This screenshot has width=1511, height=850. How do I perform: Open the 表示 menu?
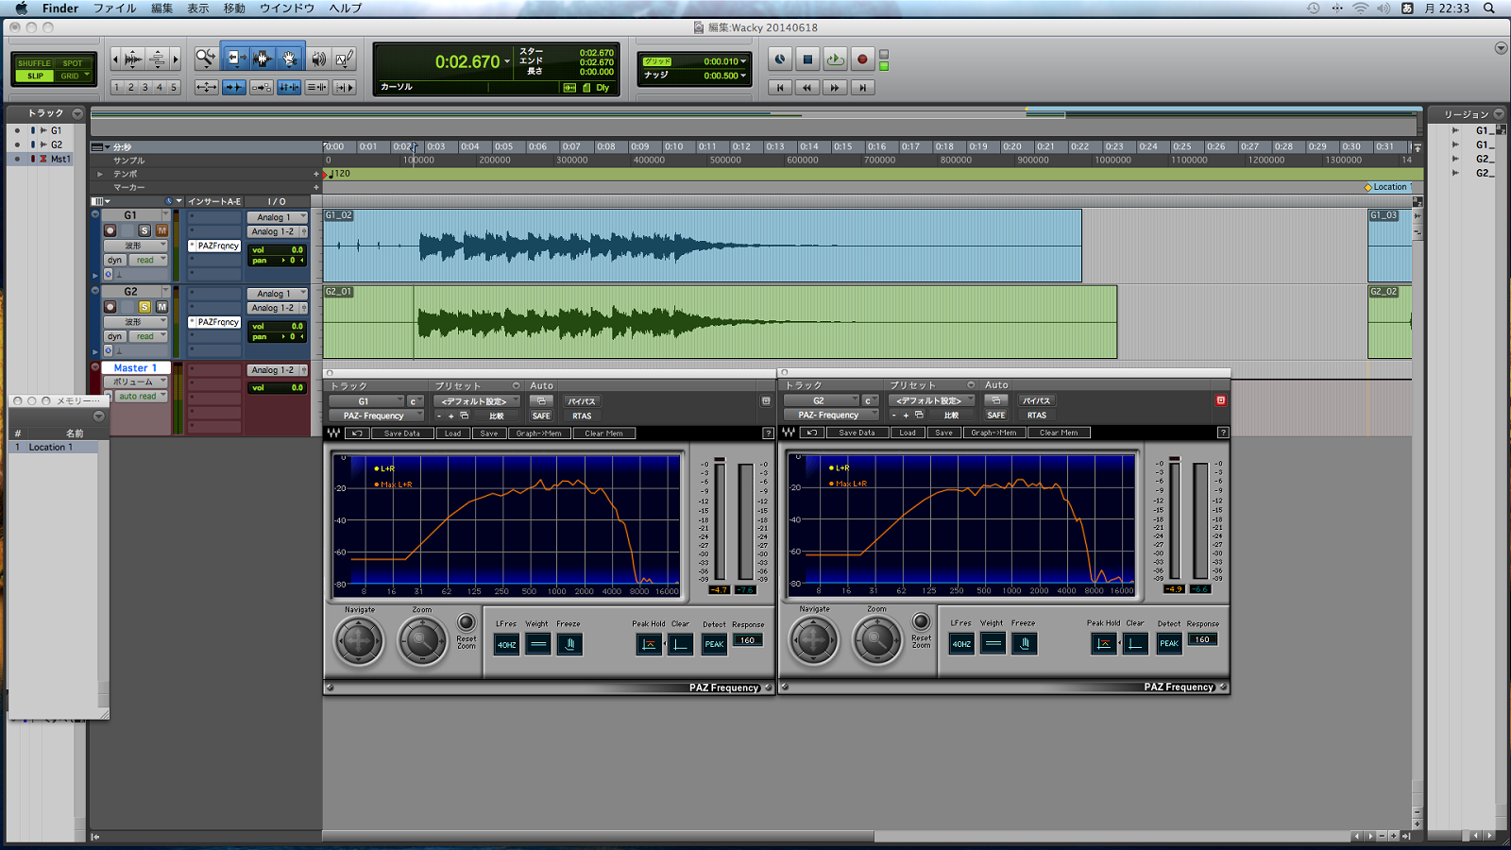(198, 8)
